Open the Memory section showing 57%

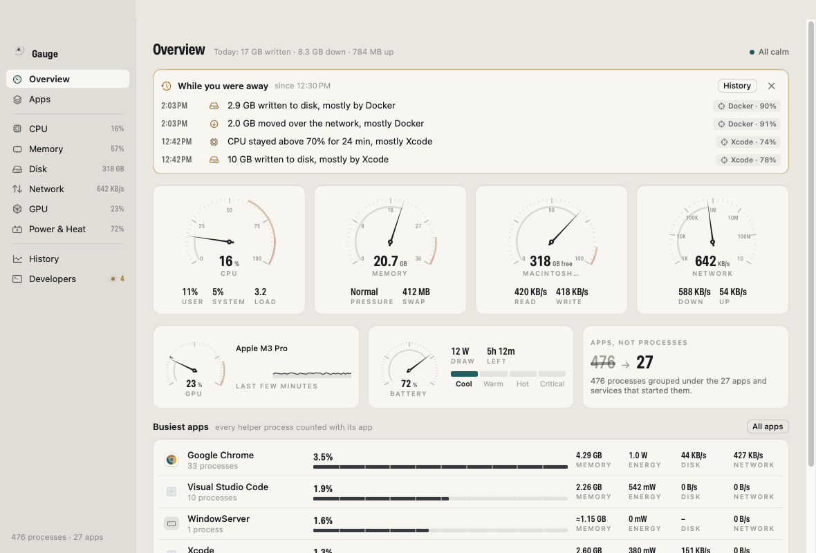tap(68, 149)
